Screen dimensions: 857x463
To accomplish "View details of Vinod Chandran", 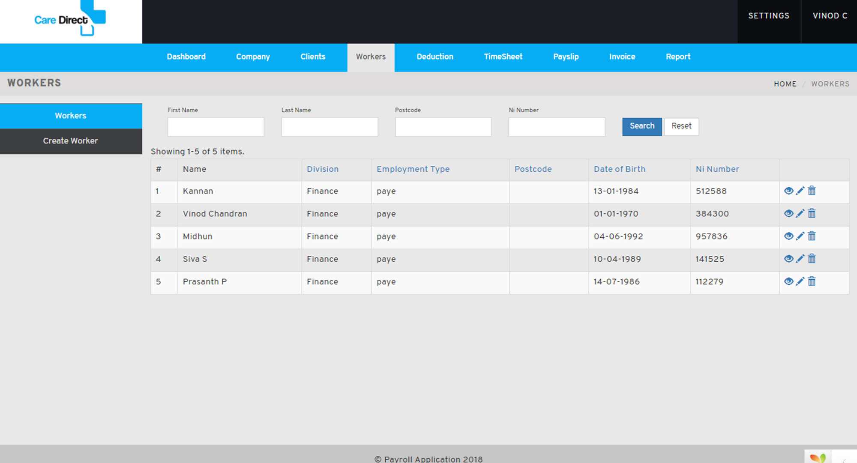I will [x=788, y=214].
